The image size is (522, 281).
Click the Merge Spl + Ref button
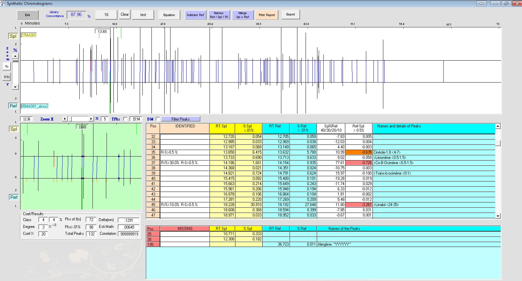coord(243,15)
